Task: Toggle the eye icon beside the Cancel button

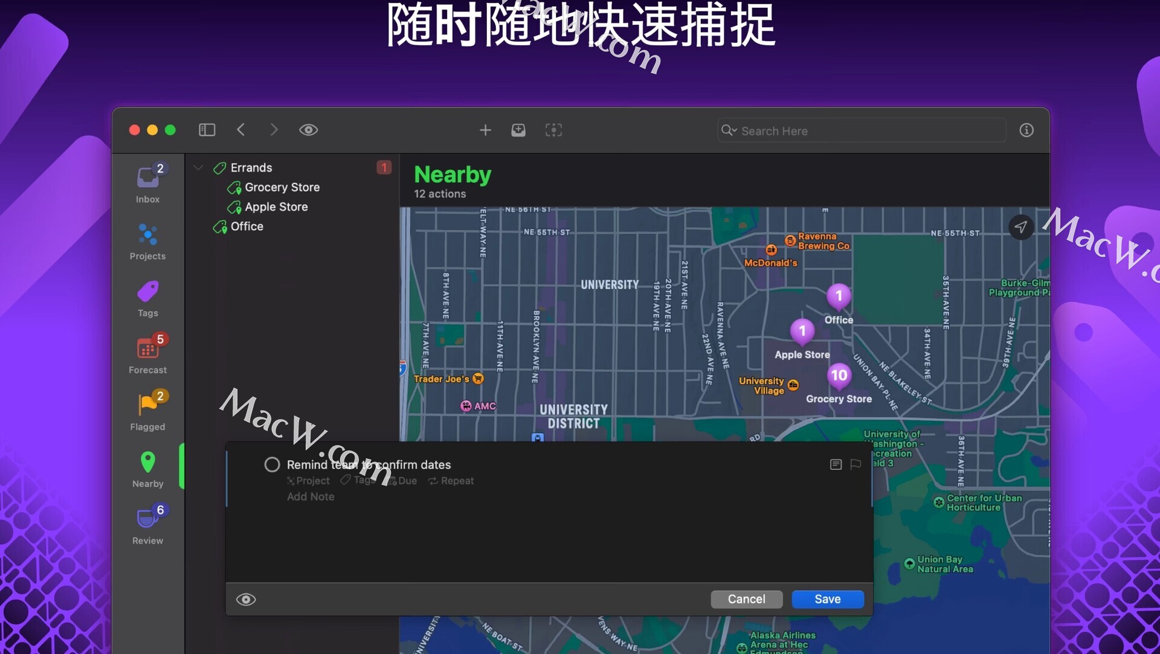Action: pyautogui.click(x=246, y=599)
